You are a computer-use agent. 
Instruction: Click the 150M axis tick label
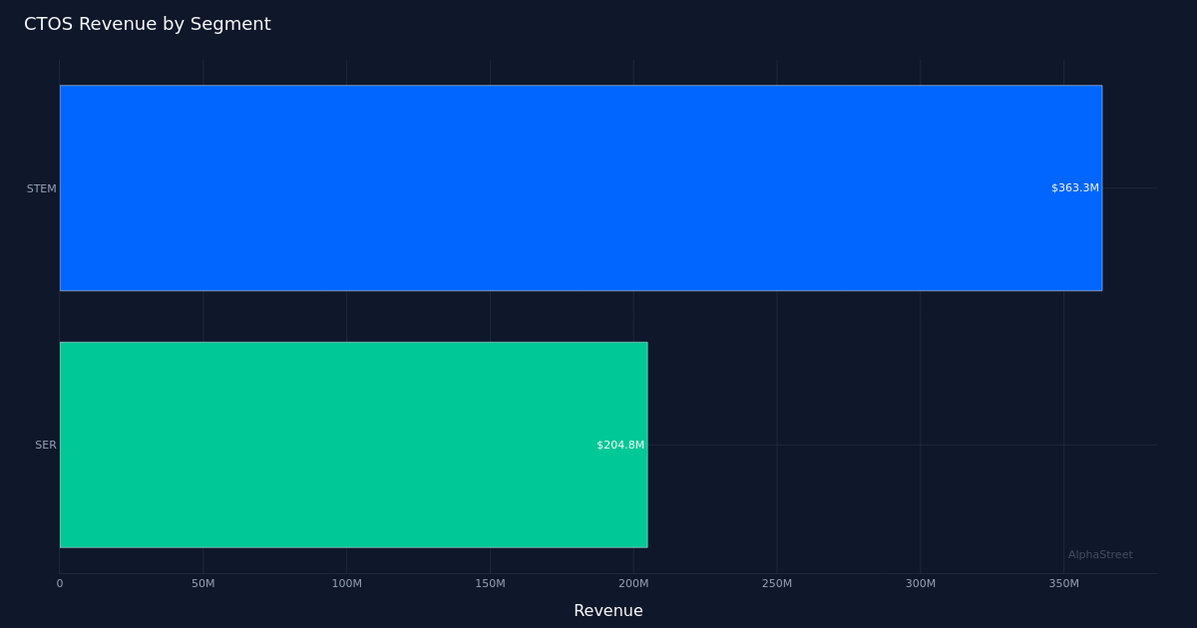[491, 582]
